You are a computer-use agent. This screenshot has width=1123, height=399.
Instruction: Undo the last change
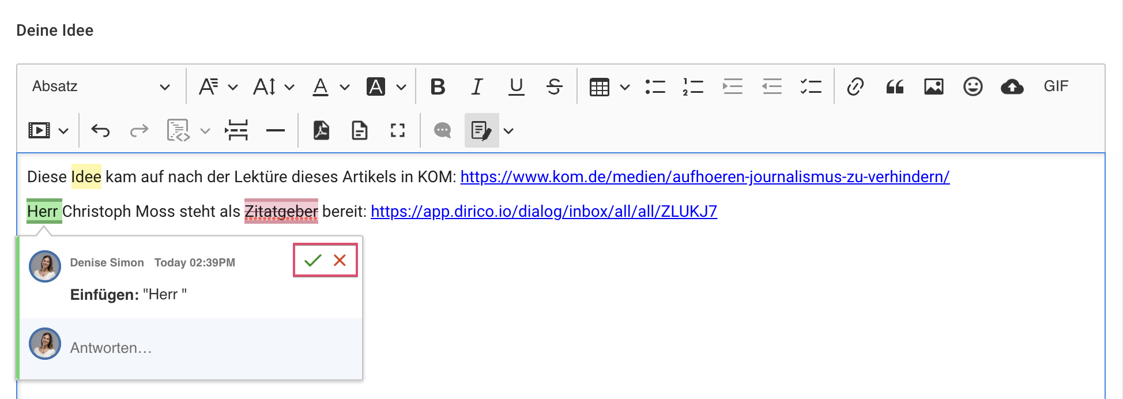[x=100, y=131]
